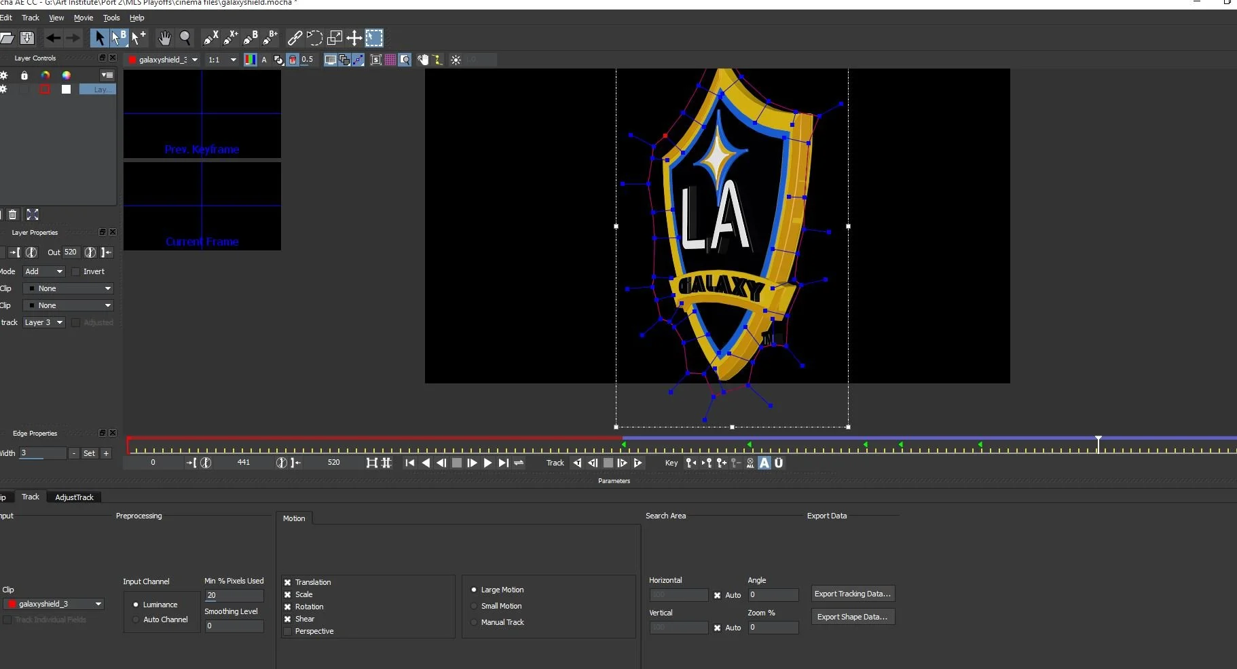This screenshot has height=669, width=1237.
Task: Click Delete all keyframes icon
Action: (750, 463)
